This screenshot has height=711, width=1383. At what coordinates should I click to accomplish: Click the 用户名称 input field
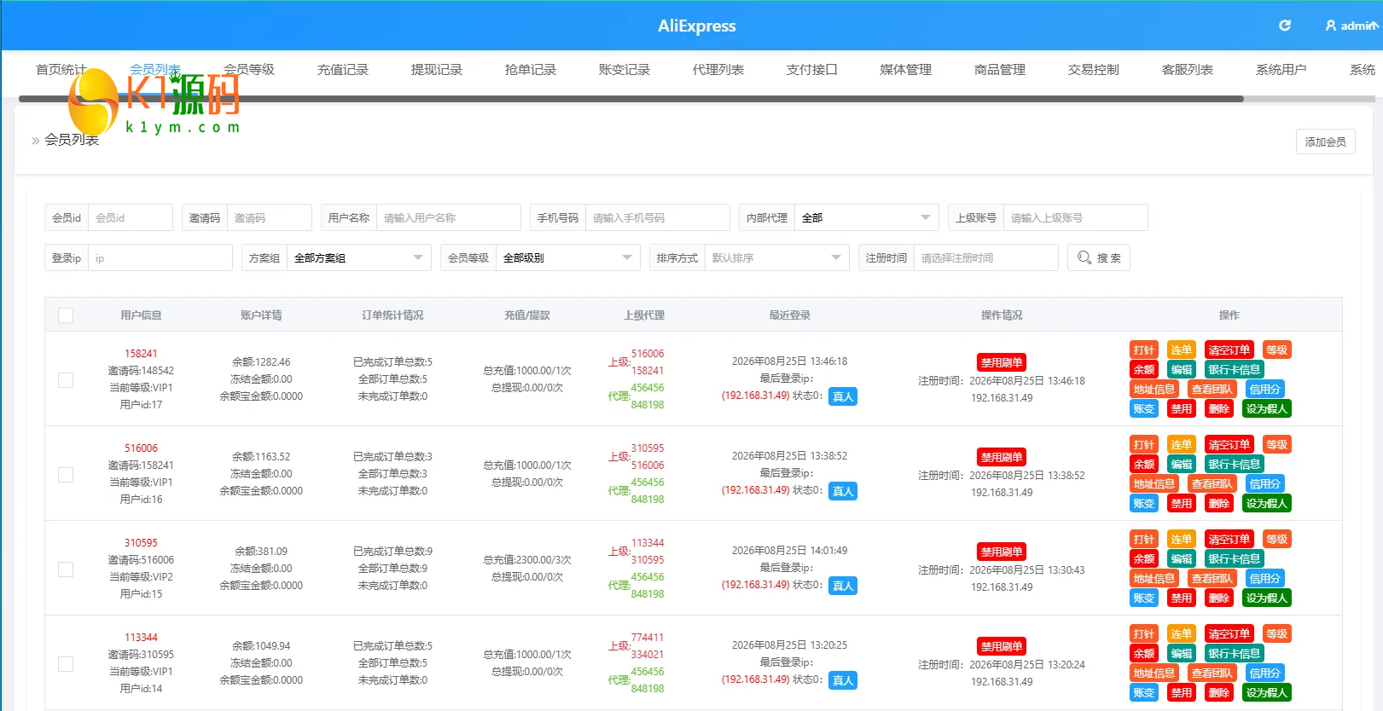coord(448,217)
